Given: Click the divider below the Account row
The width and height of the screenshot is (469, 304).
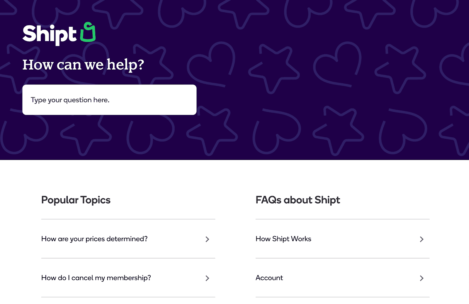Looking at the screenshot, I should point(342,297).
